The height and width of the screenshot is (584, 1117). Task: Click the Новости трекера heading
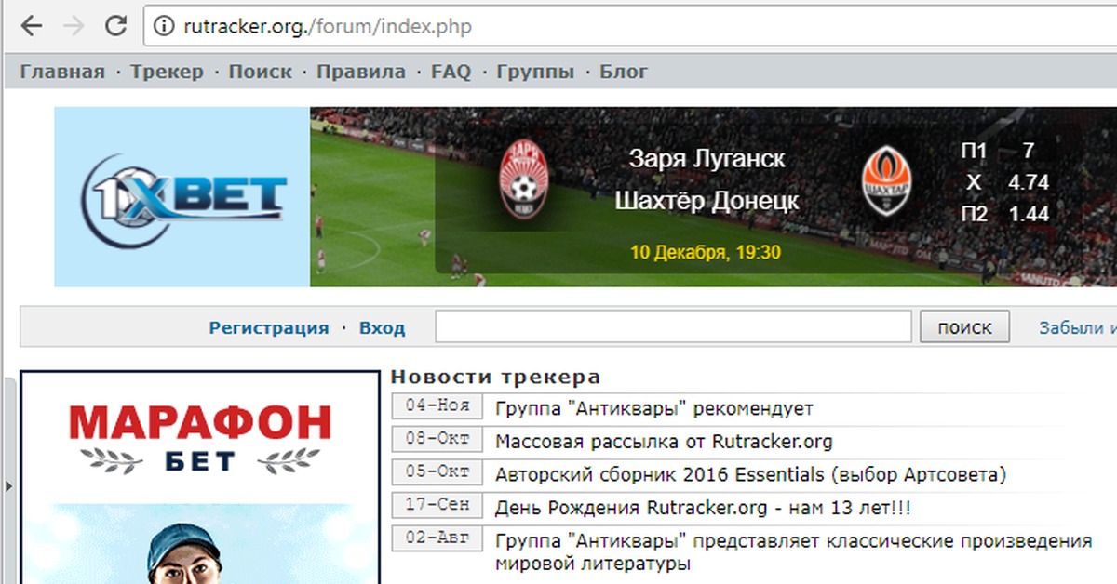[x=495, y=378]
